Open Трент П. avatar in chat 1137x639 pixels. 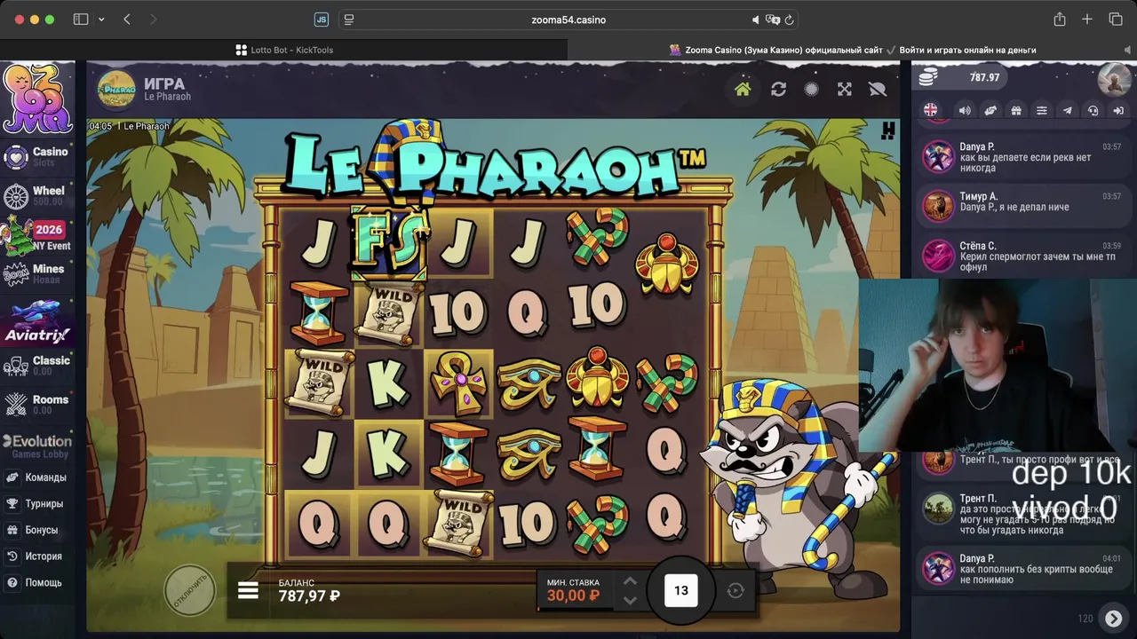937,509
